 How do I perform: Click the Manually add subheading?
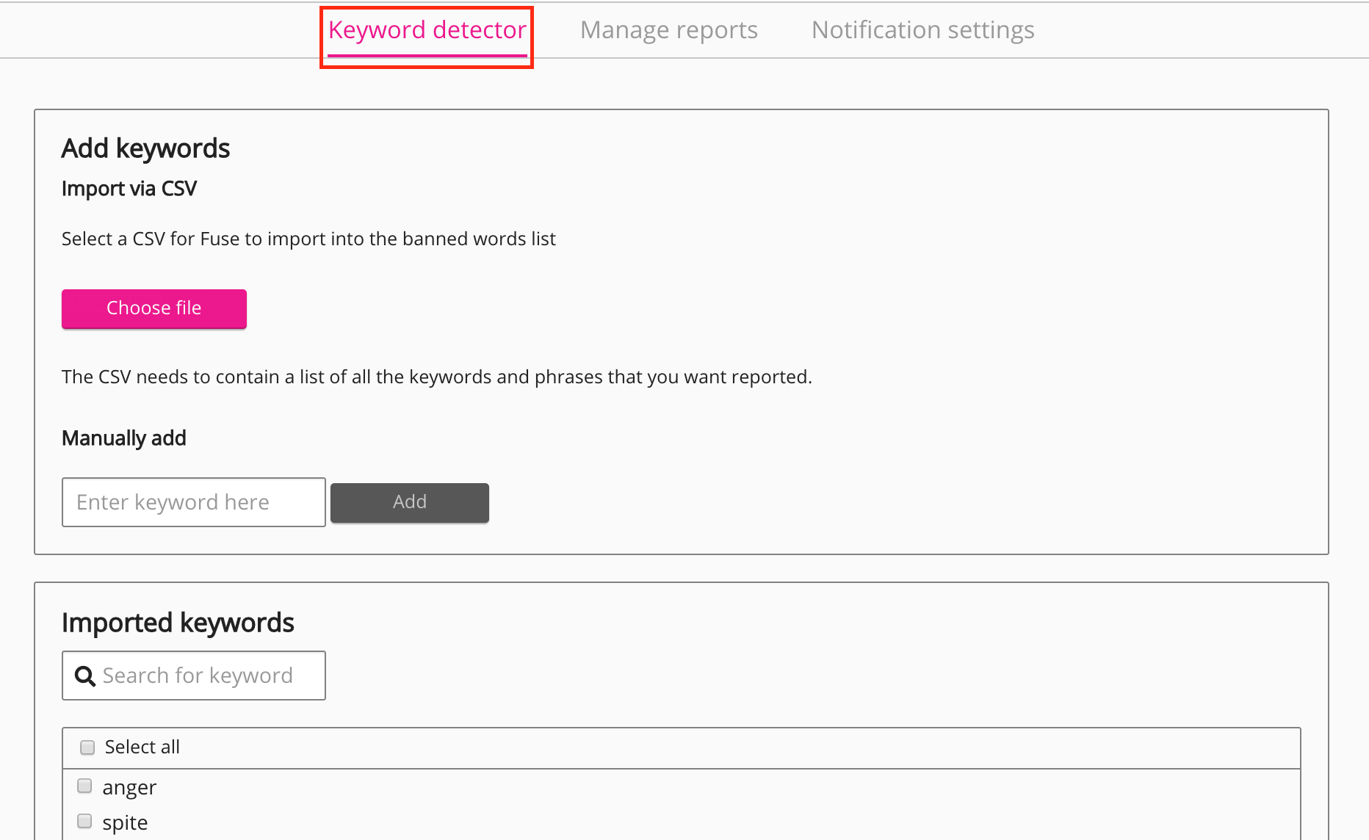(124, 438)
